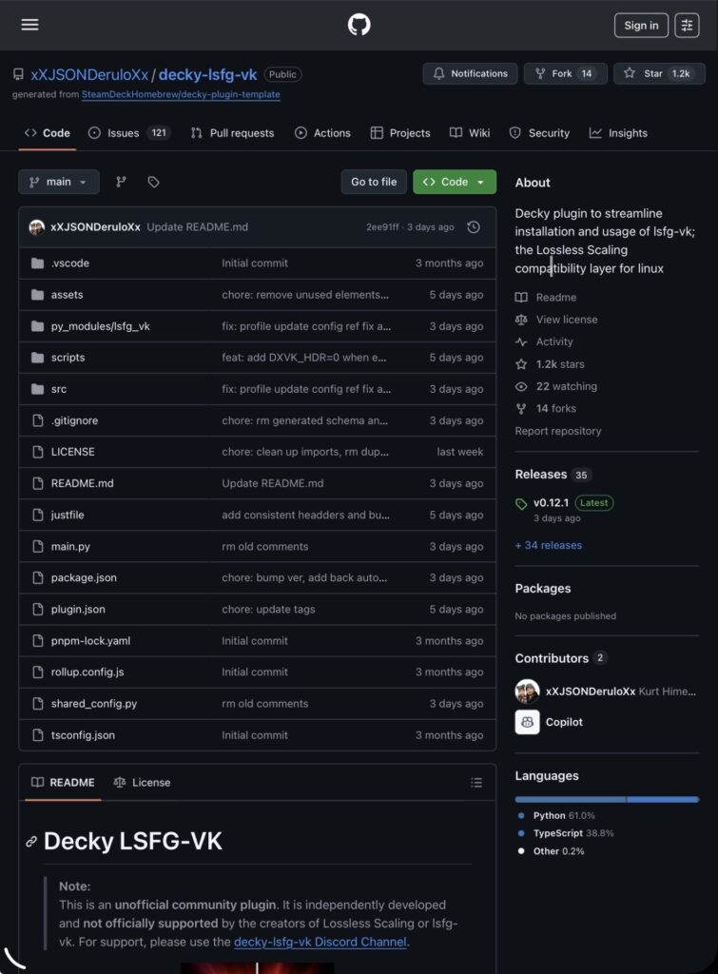Click the Decky LSFG-VK heading anchor link icon
The height and width of the screenshot is (974, 718).
31,842
